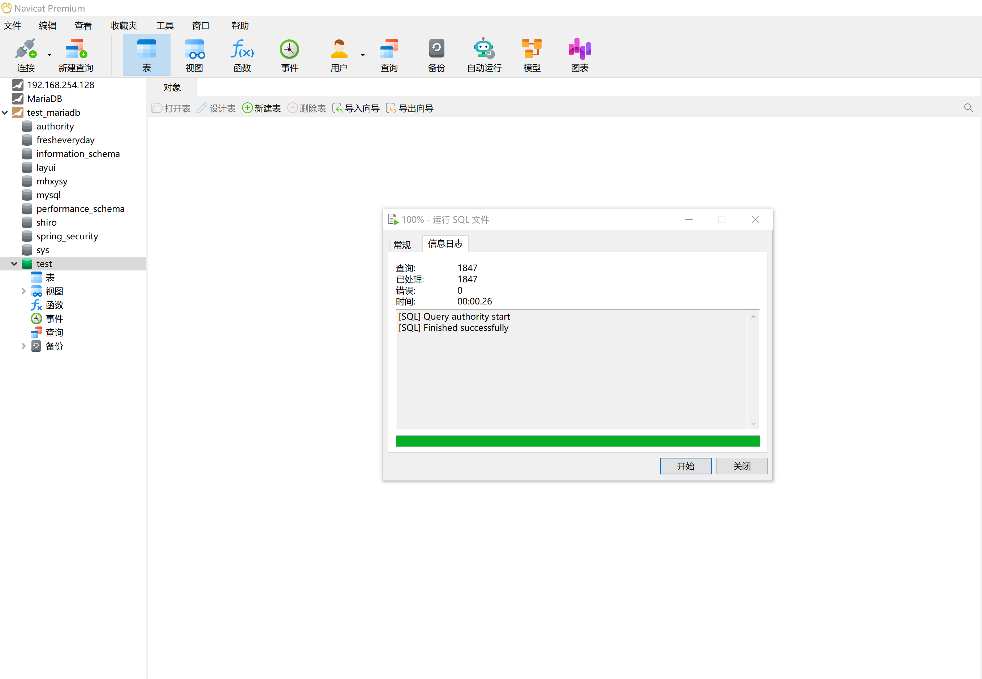Click the 事件 clock icon under test
Viewport: 982px width, 679px height.
coord(36,319)
